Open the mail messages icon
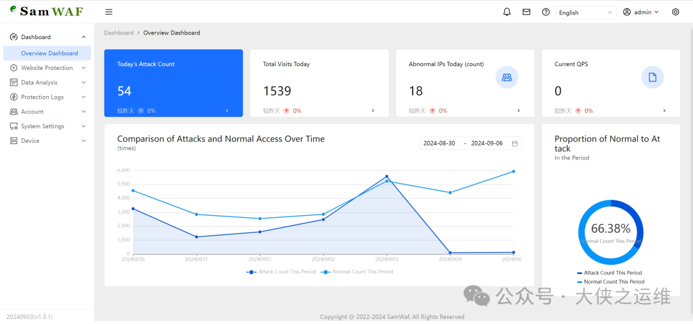This screenshot has height=324, width=693. [x=526, y=12]
